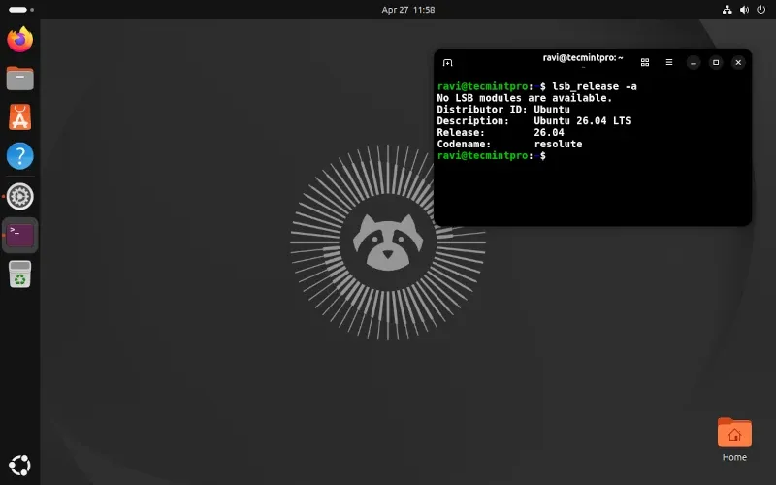Image resolution: width=776 pixels, height=485 pixels.
Task: Open App Center from the dock
Action: pyautogui.click(x=19, y=116)
